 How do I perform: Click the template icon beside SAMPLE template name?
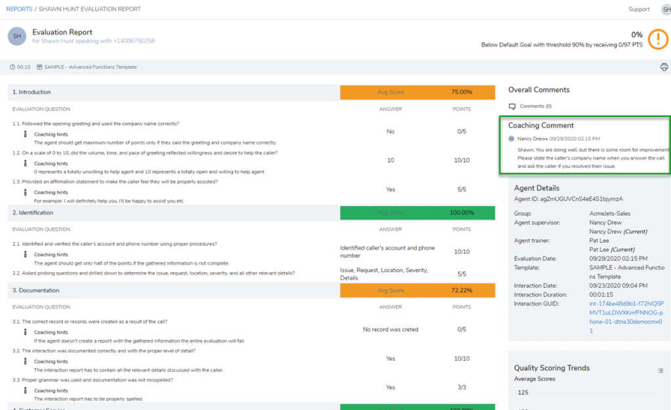40,67
